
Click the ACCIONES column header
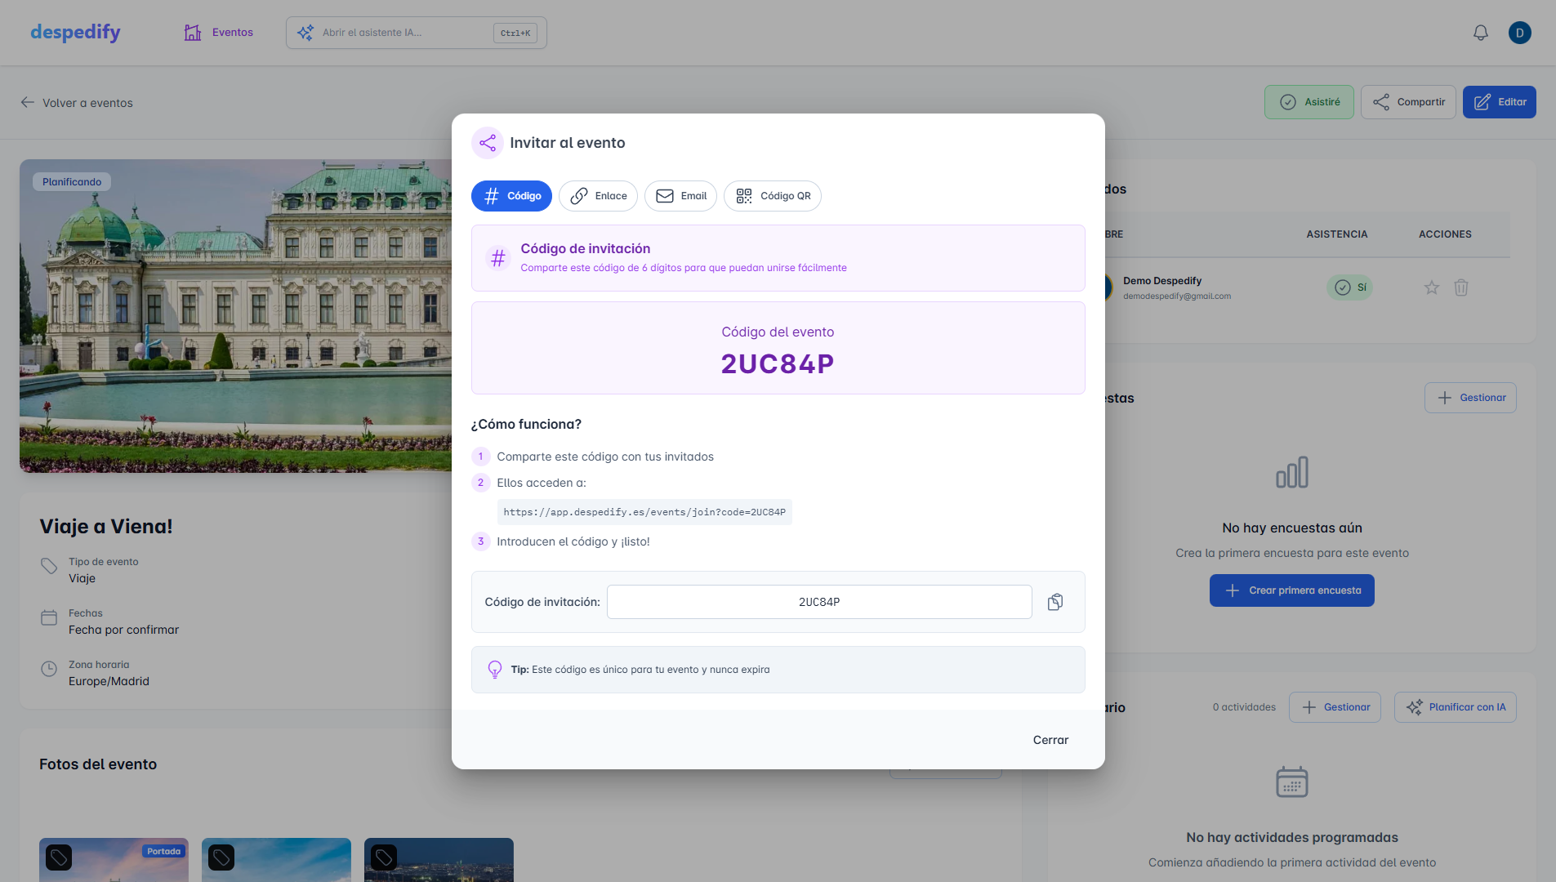[x=1445, y=234]
